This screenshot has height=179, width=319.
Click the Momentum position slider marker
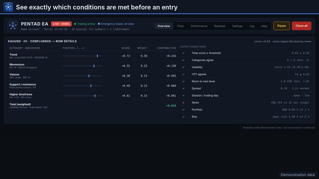[94, 66]
